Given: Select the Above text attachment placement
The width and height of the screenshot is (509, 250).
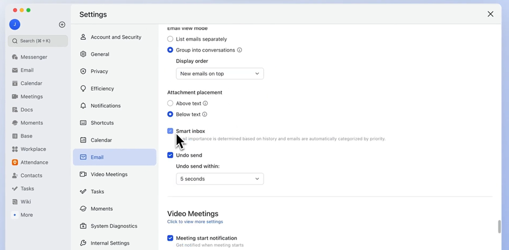Looking at the screenshot, I should pyautogui.click(x=170, y=103).
